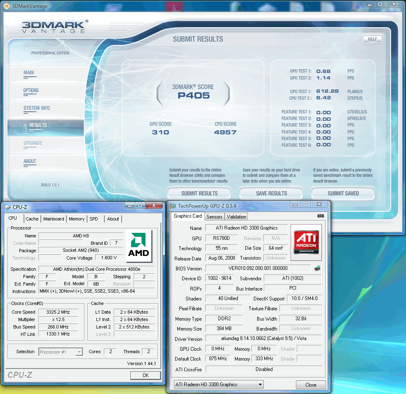Click the Default Clock value 875 MHz
Image resolution: width=406 pixels, height=394 pixels.
pyautogui.click(x=218, y=359)
